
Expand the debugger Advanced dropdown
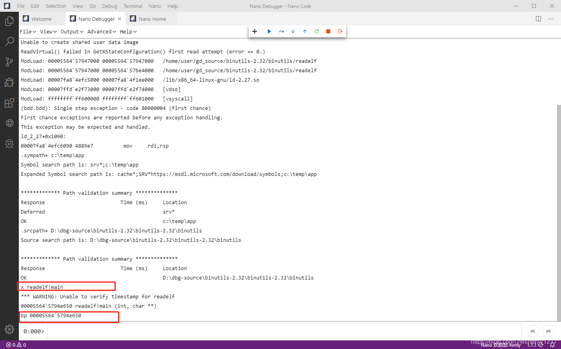[x=102, y=32]
